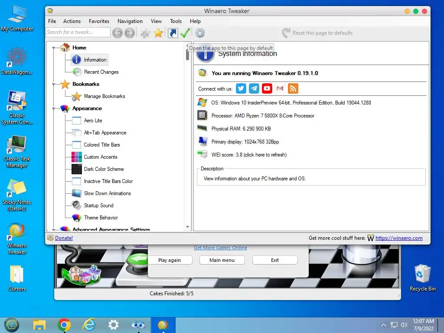Select Theme Behavior tree item
Image resolution: width=444 pixels, height=333 pixels.
[x=101, y=218]
